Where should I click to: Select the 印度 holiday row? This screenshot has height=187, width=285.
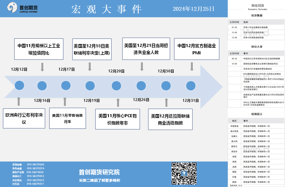point(256,177)
